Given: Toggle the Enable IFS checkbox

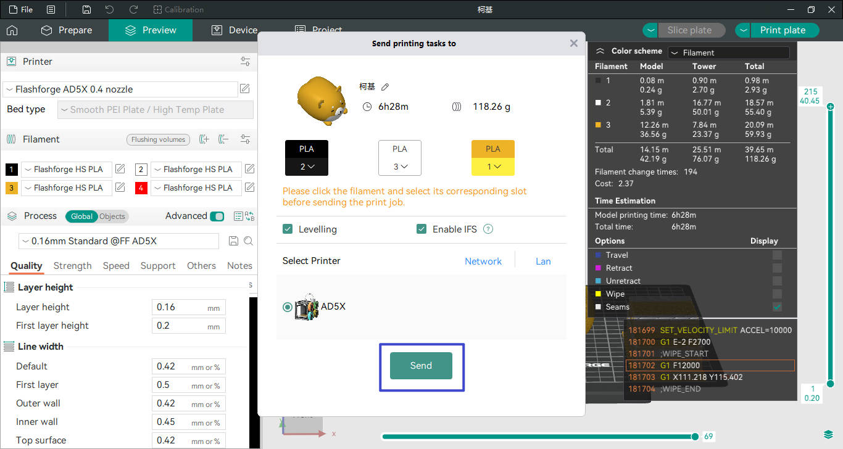Looking at the screenshot, I should pyautogui.click(x=421, y=229).
